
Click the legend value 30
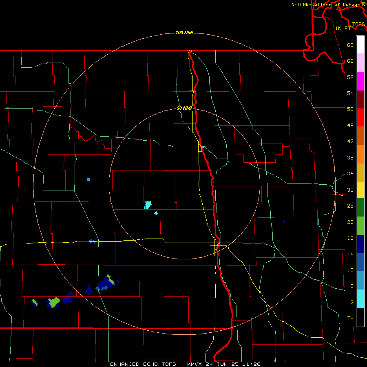(350, 190)
